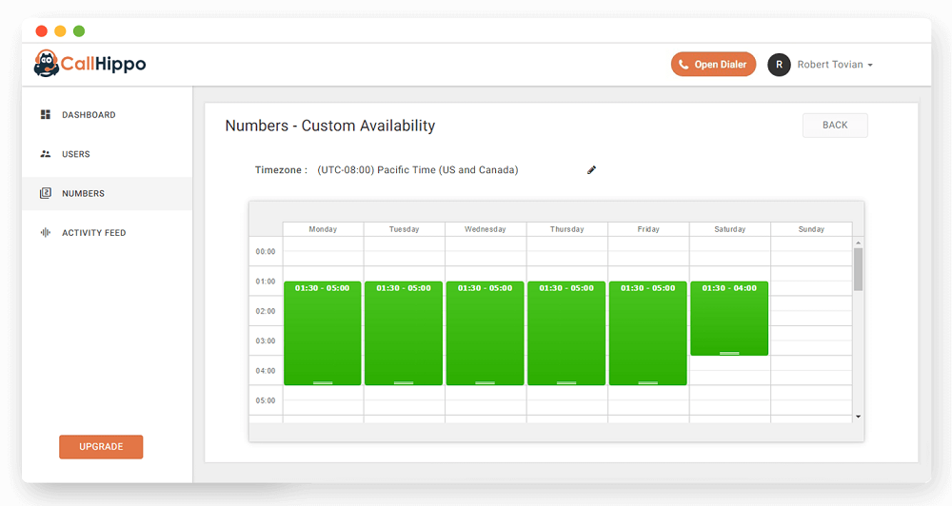Click the 04:00 time label
The image size is (952, 506).
click(x=266, y=371)
